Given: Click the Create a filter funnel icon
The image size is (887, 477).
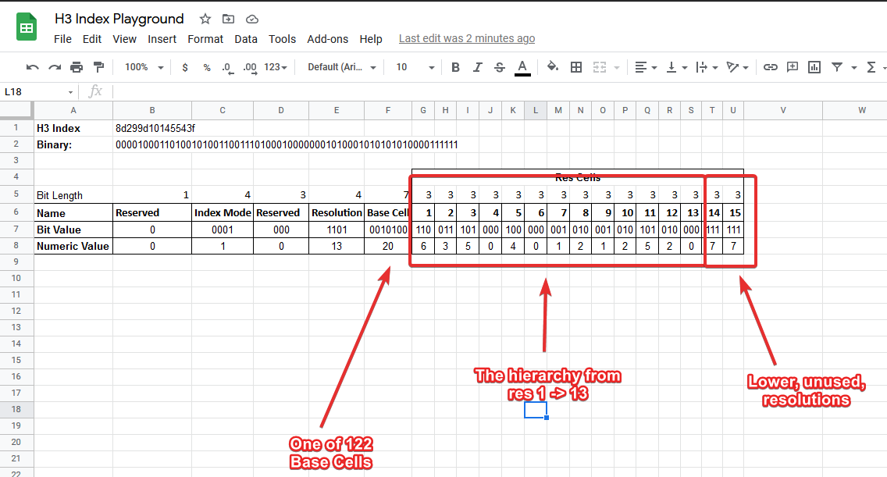Looking at the screenshot, I should click(x=837, y=67).
